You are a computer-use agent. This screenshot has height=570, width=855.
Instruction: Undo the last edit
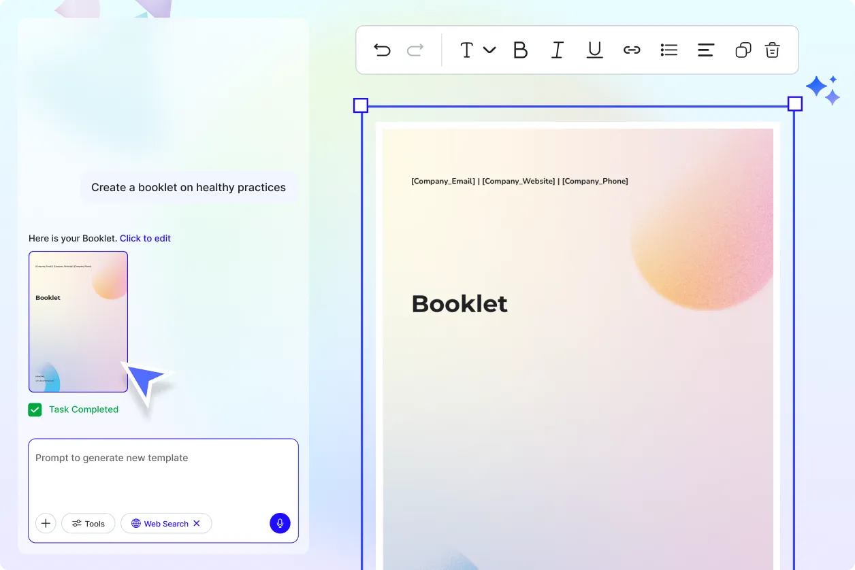tap(382, 50)
